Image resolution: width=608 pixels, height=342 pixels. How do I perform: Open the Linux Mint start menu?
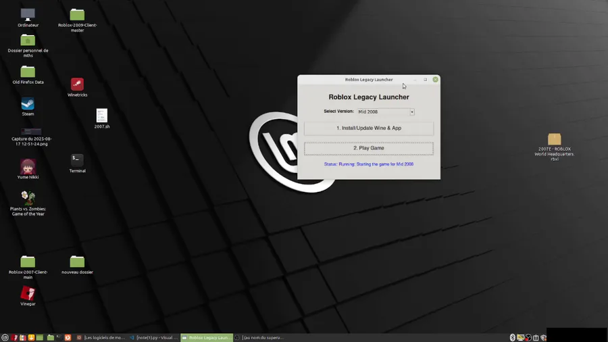(5, 338)
